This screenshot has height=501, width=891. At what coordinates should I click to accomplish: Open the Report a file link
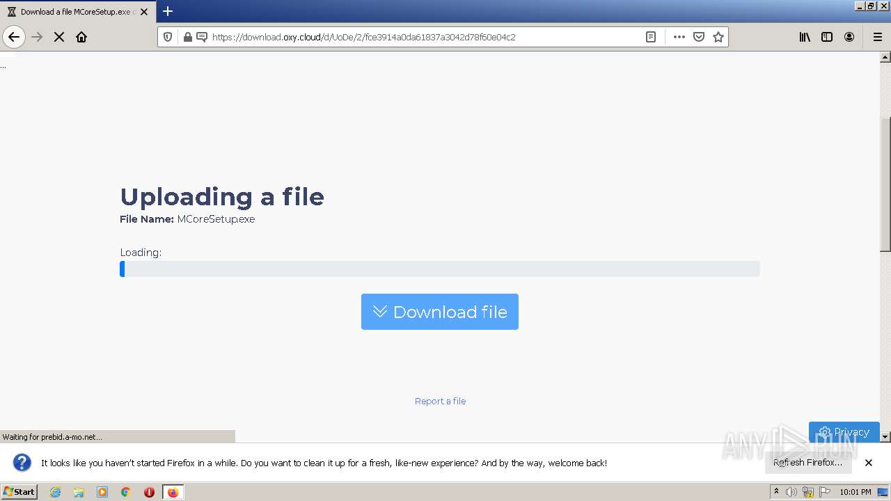[x=440, y=401]
